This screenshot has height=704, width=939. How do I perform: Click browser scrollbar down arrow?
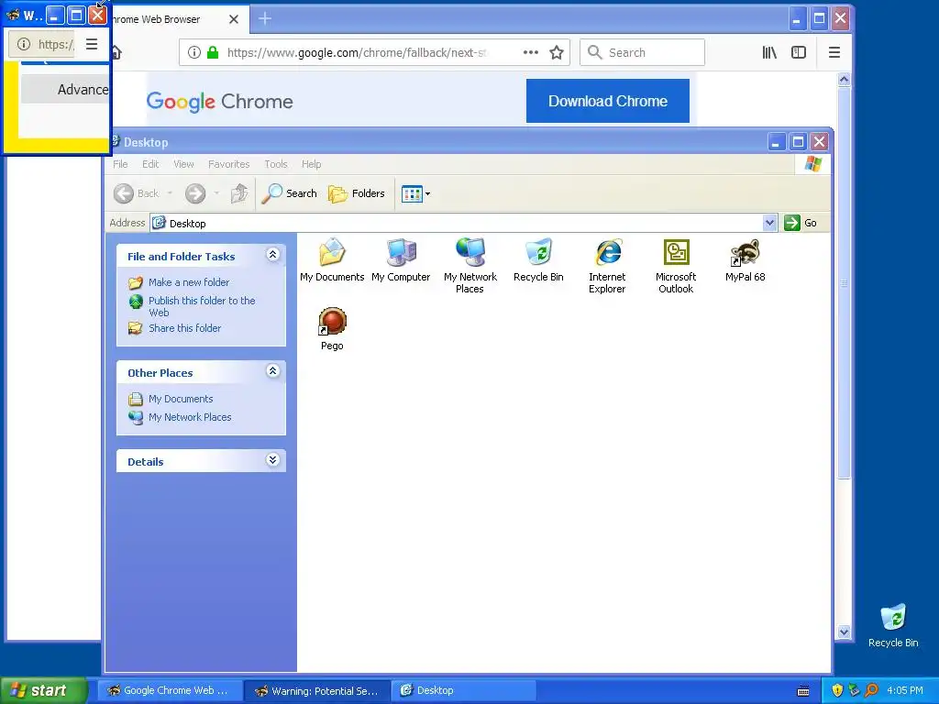tap(844, 632)
